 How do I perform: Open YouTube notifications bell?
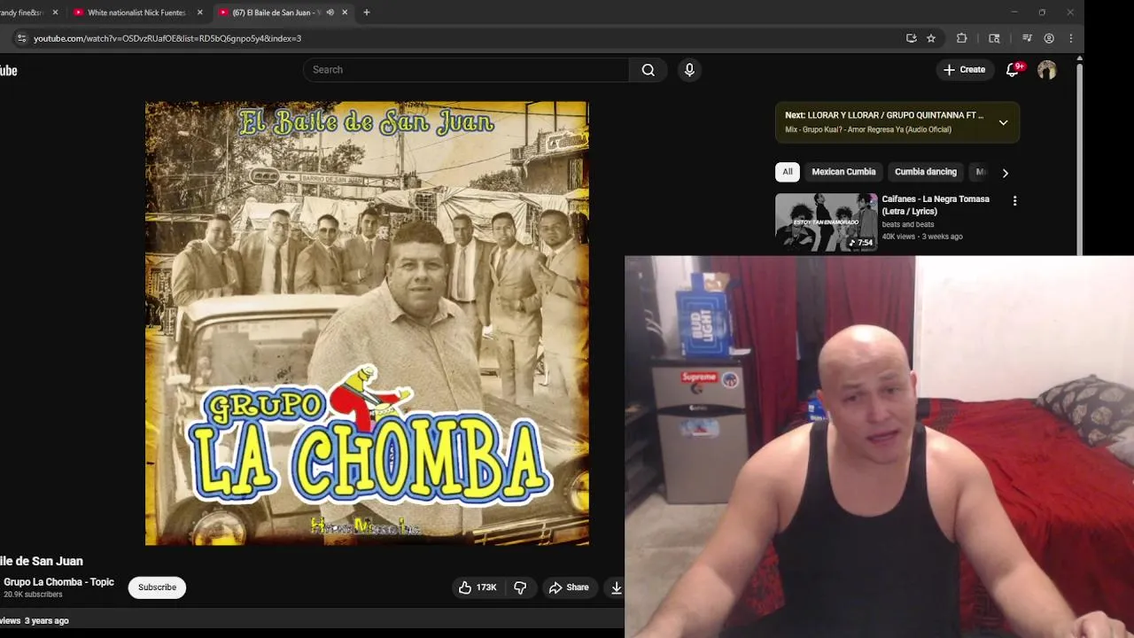[x=1013, y=70]
